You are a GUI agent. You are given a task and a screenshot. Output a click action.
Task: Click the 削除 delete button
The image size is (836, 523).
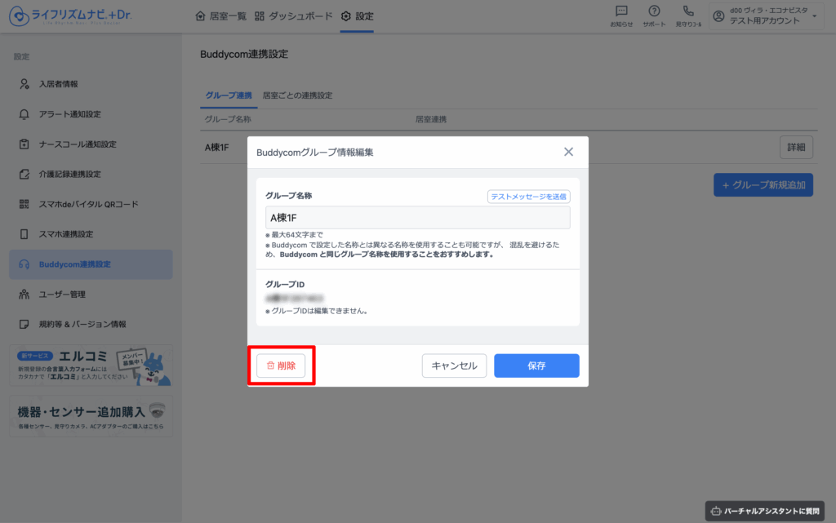tap(281, 366)
